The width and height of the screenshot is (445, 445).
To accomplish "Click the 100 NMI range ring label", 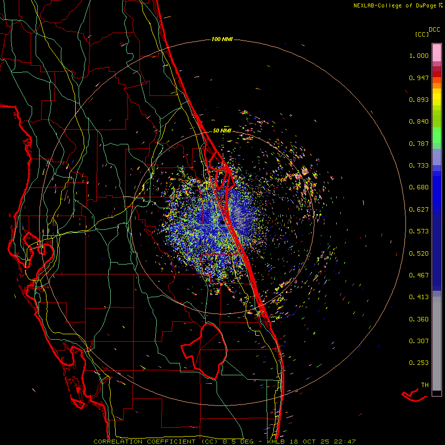I will pos(222,39).
